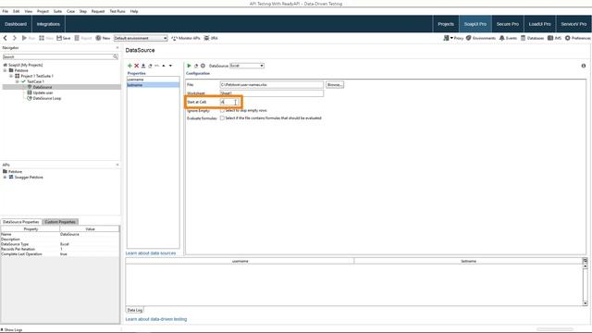Load properties with the download icon

point(143,66)
